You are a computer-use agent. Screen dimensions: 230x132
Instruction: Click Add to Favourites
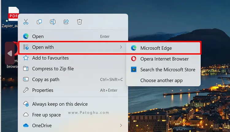point(50,58)
